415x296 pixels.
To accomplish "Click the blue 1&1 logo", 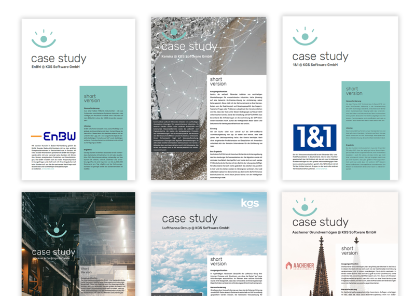I will 315,137.
